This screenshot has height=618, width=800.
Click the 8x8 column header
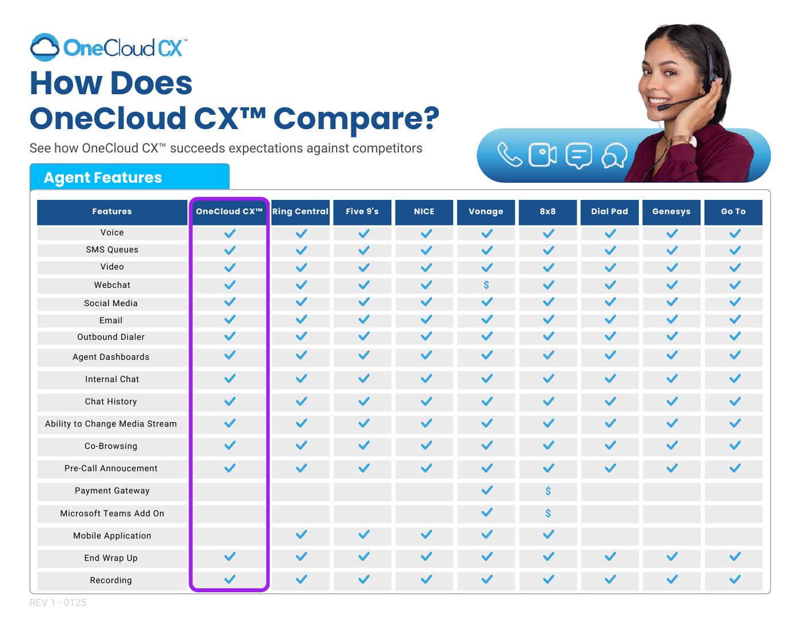tap(547, 211)
